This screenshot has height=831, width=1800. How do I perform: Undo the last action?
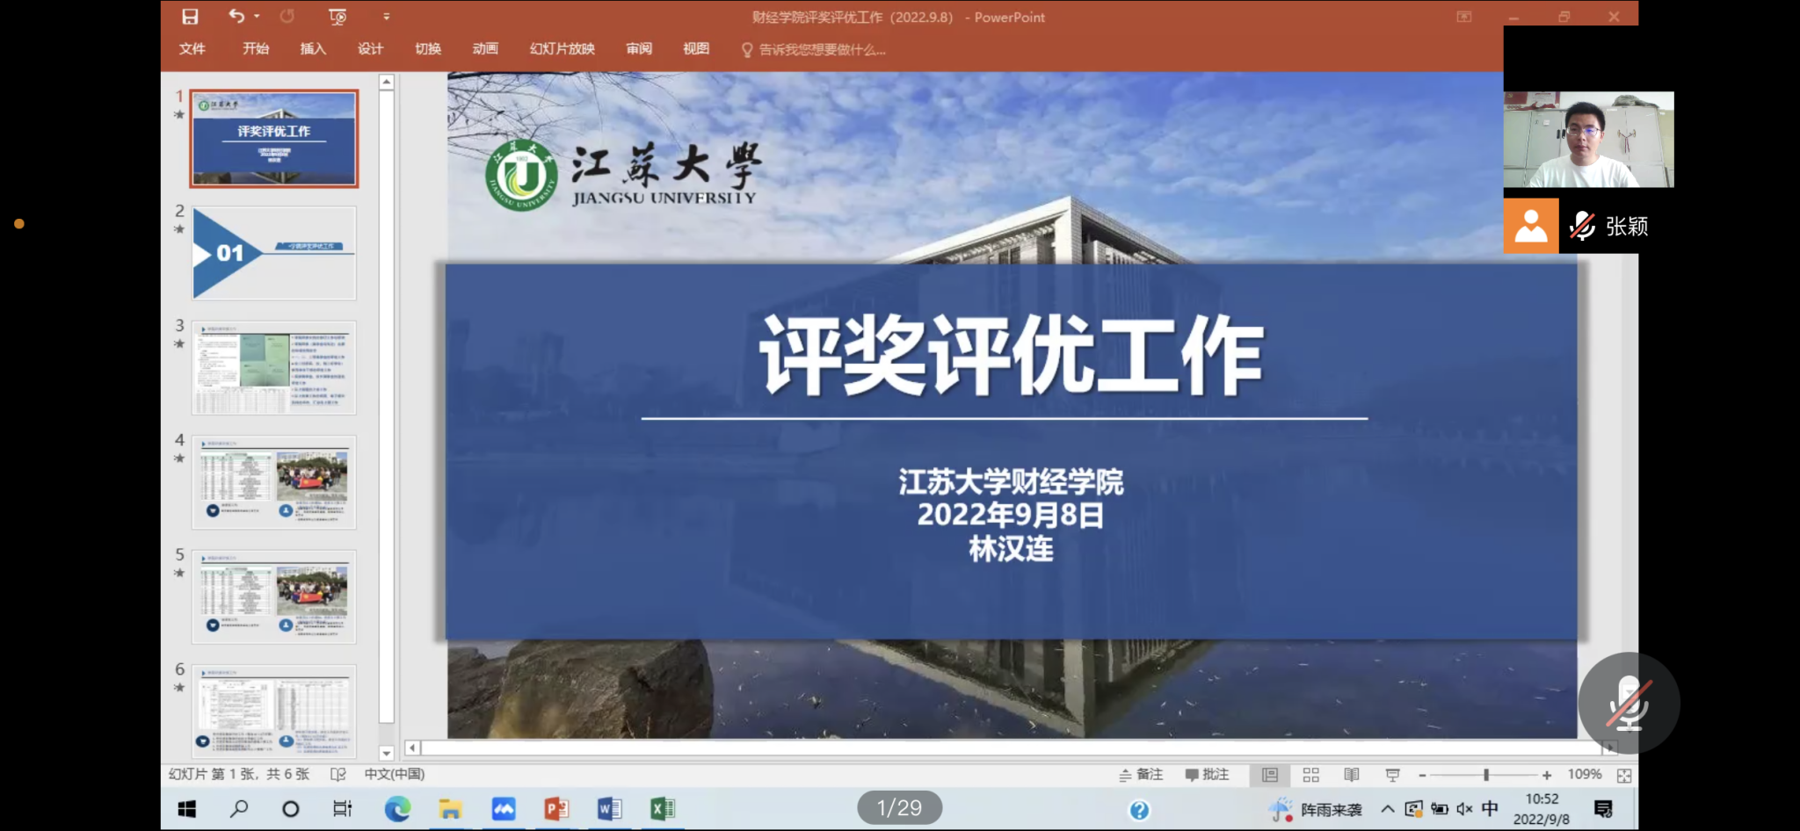coord(236,16)
